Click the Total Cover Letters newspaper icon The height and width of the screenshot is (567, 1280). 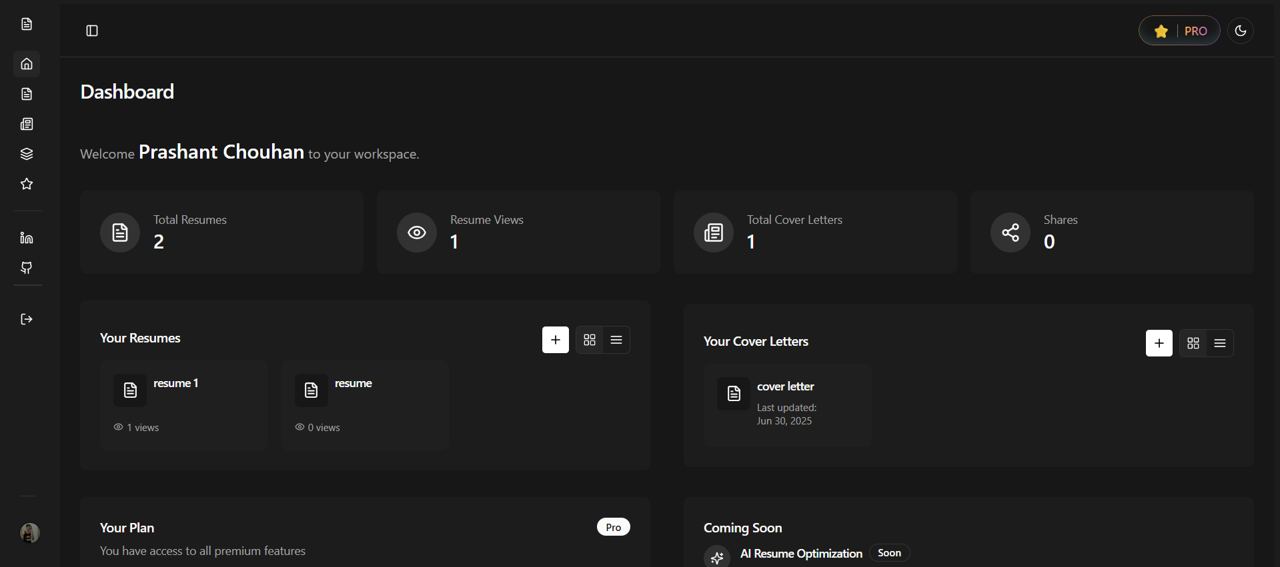coord(714,233)
